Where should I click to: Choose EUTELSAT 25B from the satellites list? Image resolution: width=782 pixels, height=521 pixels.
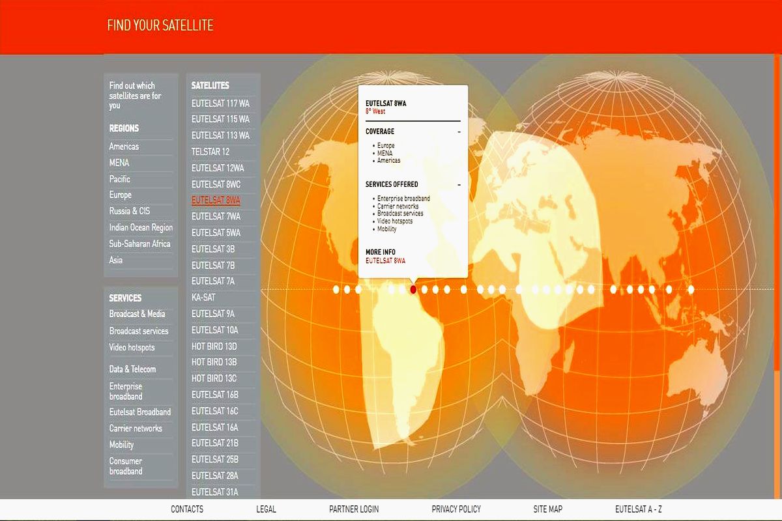click(215, 459)
